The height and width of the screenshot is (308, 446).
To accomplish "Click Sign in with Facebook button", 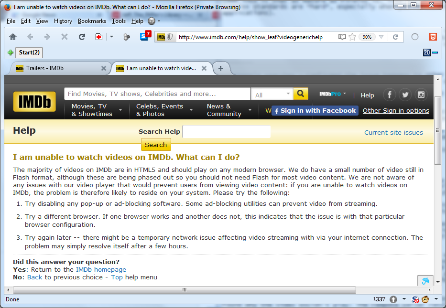I will [315, 110].
